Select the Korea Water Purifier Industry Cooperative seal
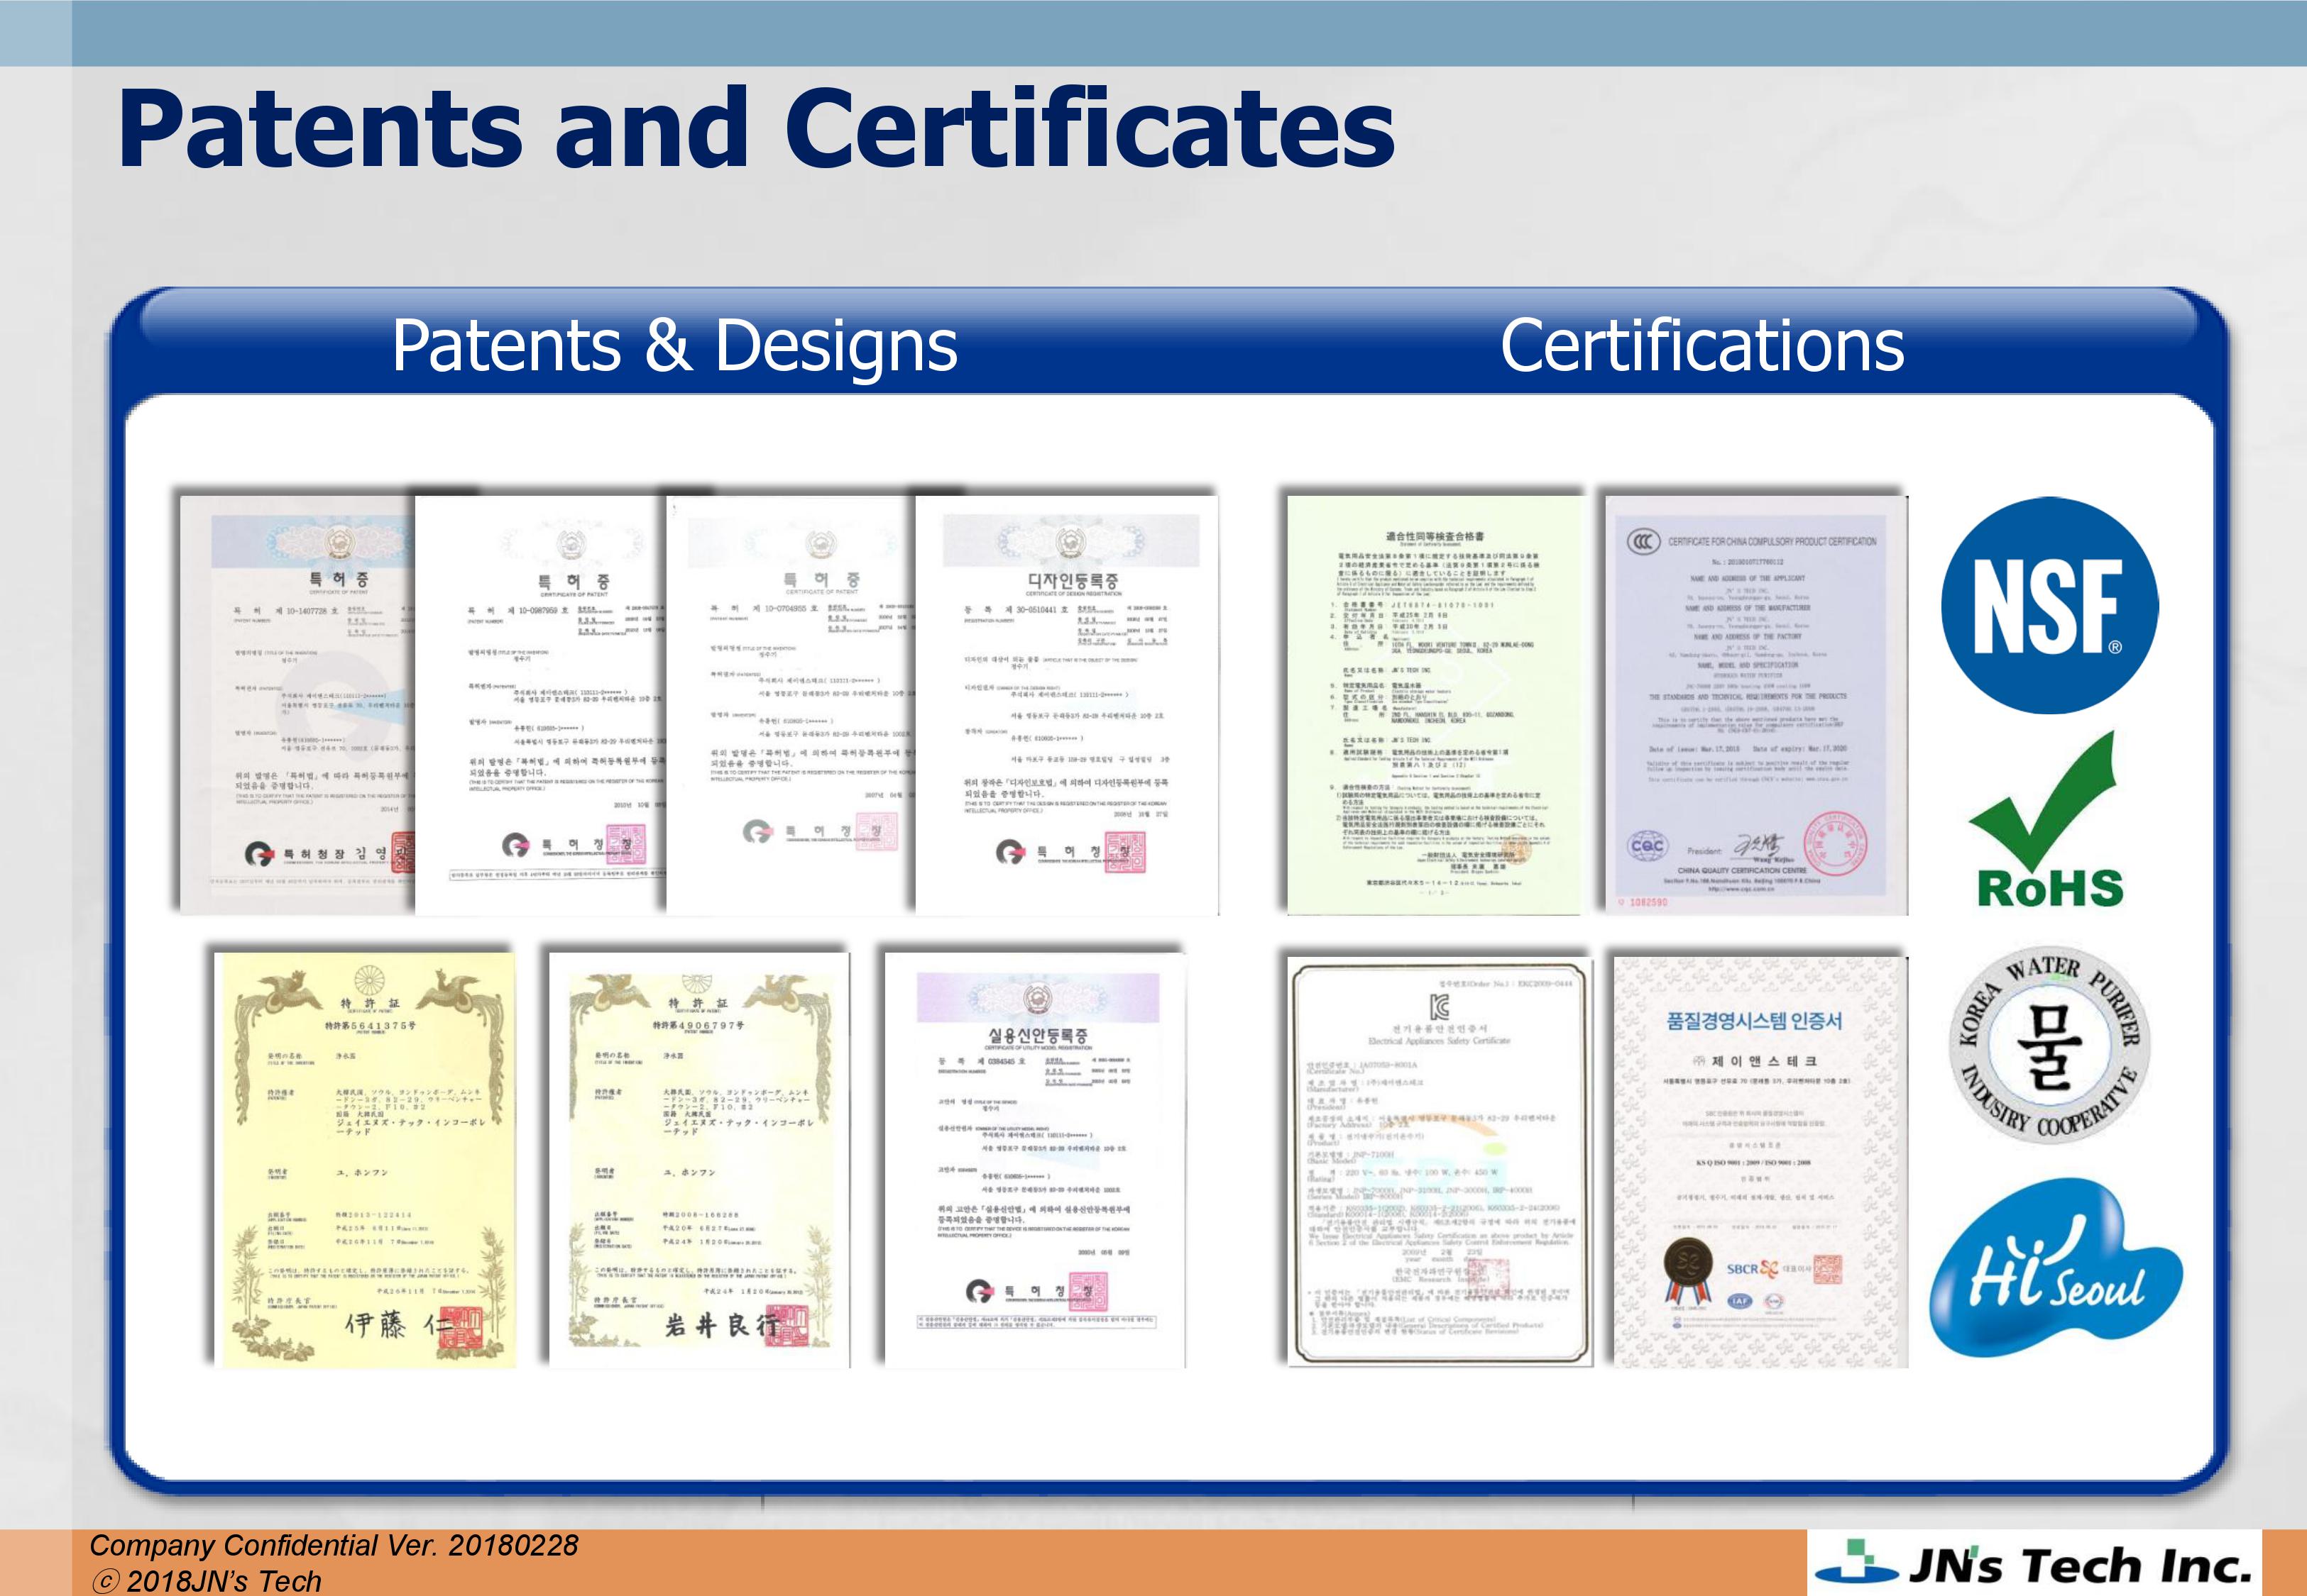This screenshot has width=2307, height=1596. 2048,1046
